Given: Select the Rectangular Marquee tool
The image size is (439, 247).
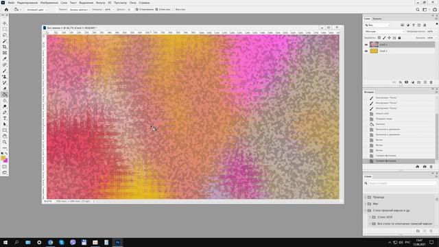Looking at the screenshot, I should 5,29.
